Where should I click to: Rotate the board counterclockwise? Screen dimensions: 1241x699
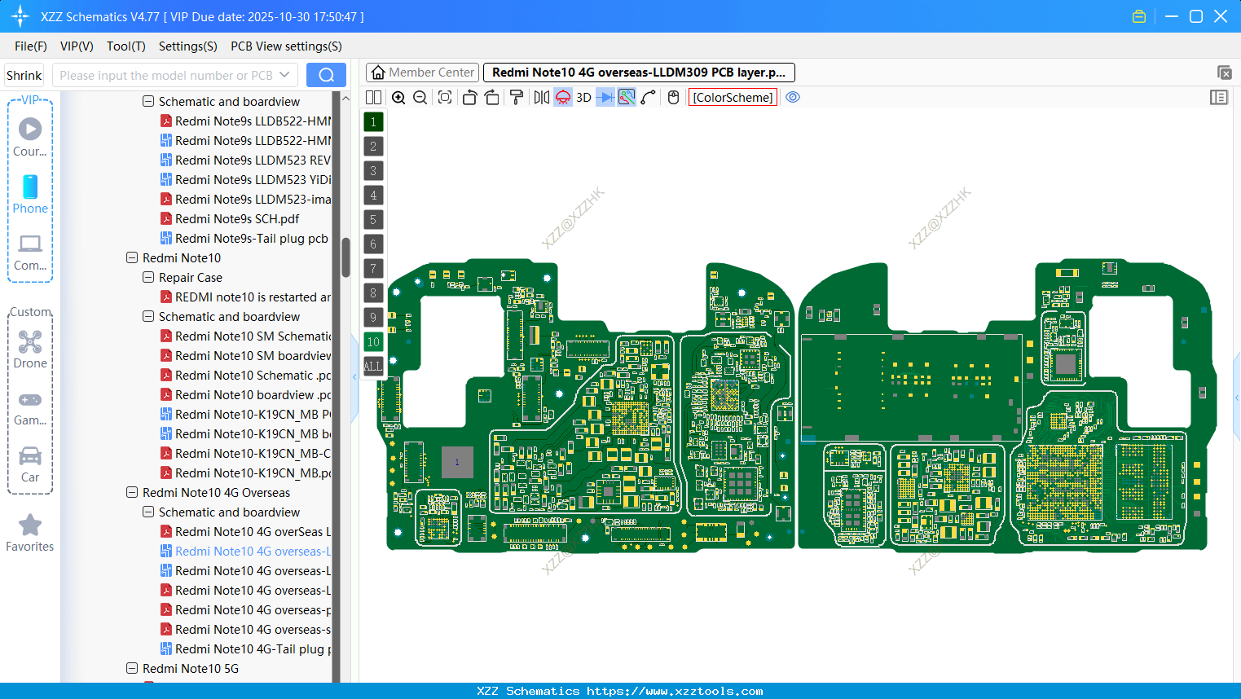point(469,98)
